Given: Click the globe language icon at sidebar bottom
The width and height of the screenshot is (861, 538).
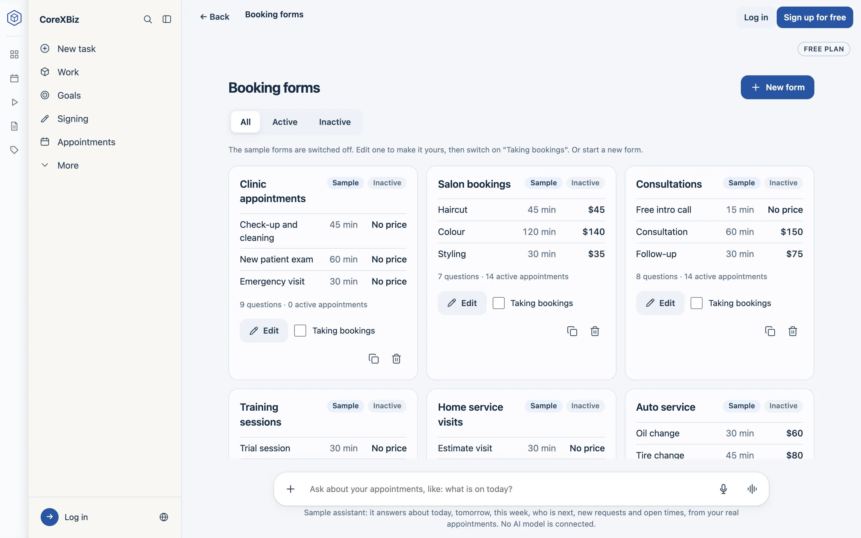Looking at the screenshot, I should tap(164, 517).
